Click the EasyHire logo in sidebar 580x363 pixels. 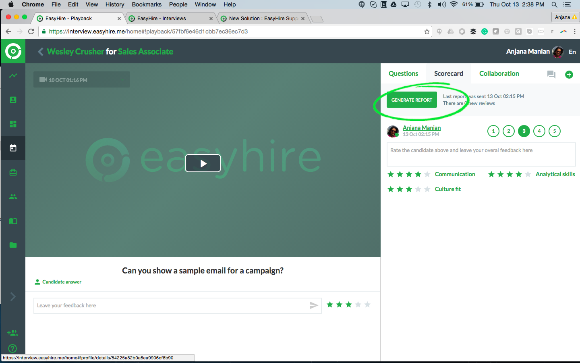[13, 51]
